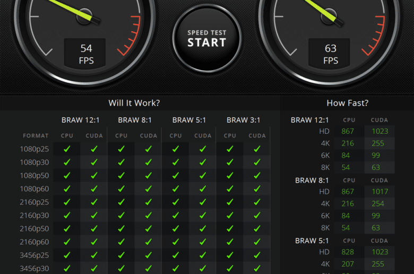Click checkmark for 2160p30 BRAW 3:1 CUDA
414x274 pixels.
[x=257, y=216]
